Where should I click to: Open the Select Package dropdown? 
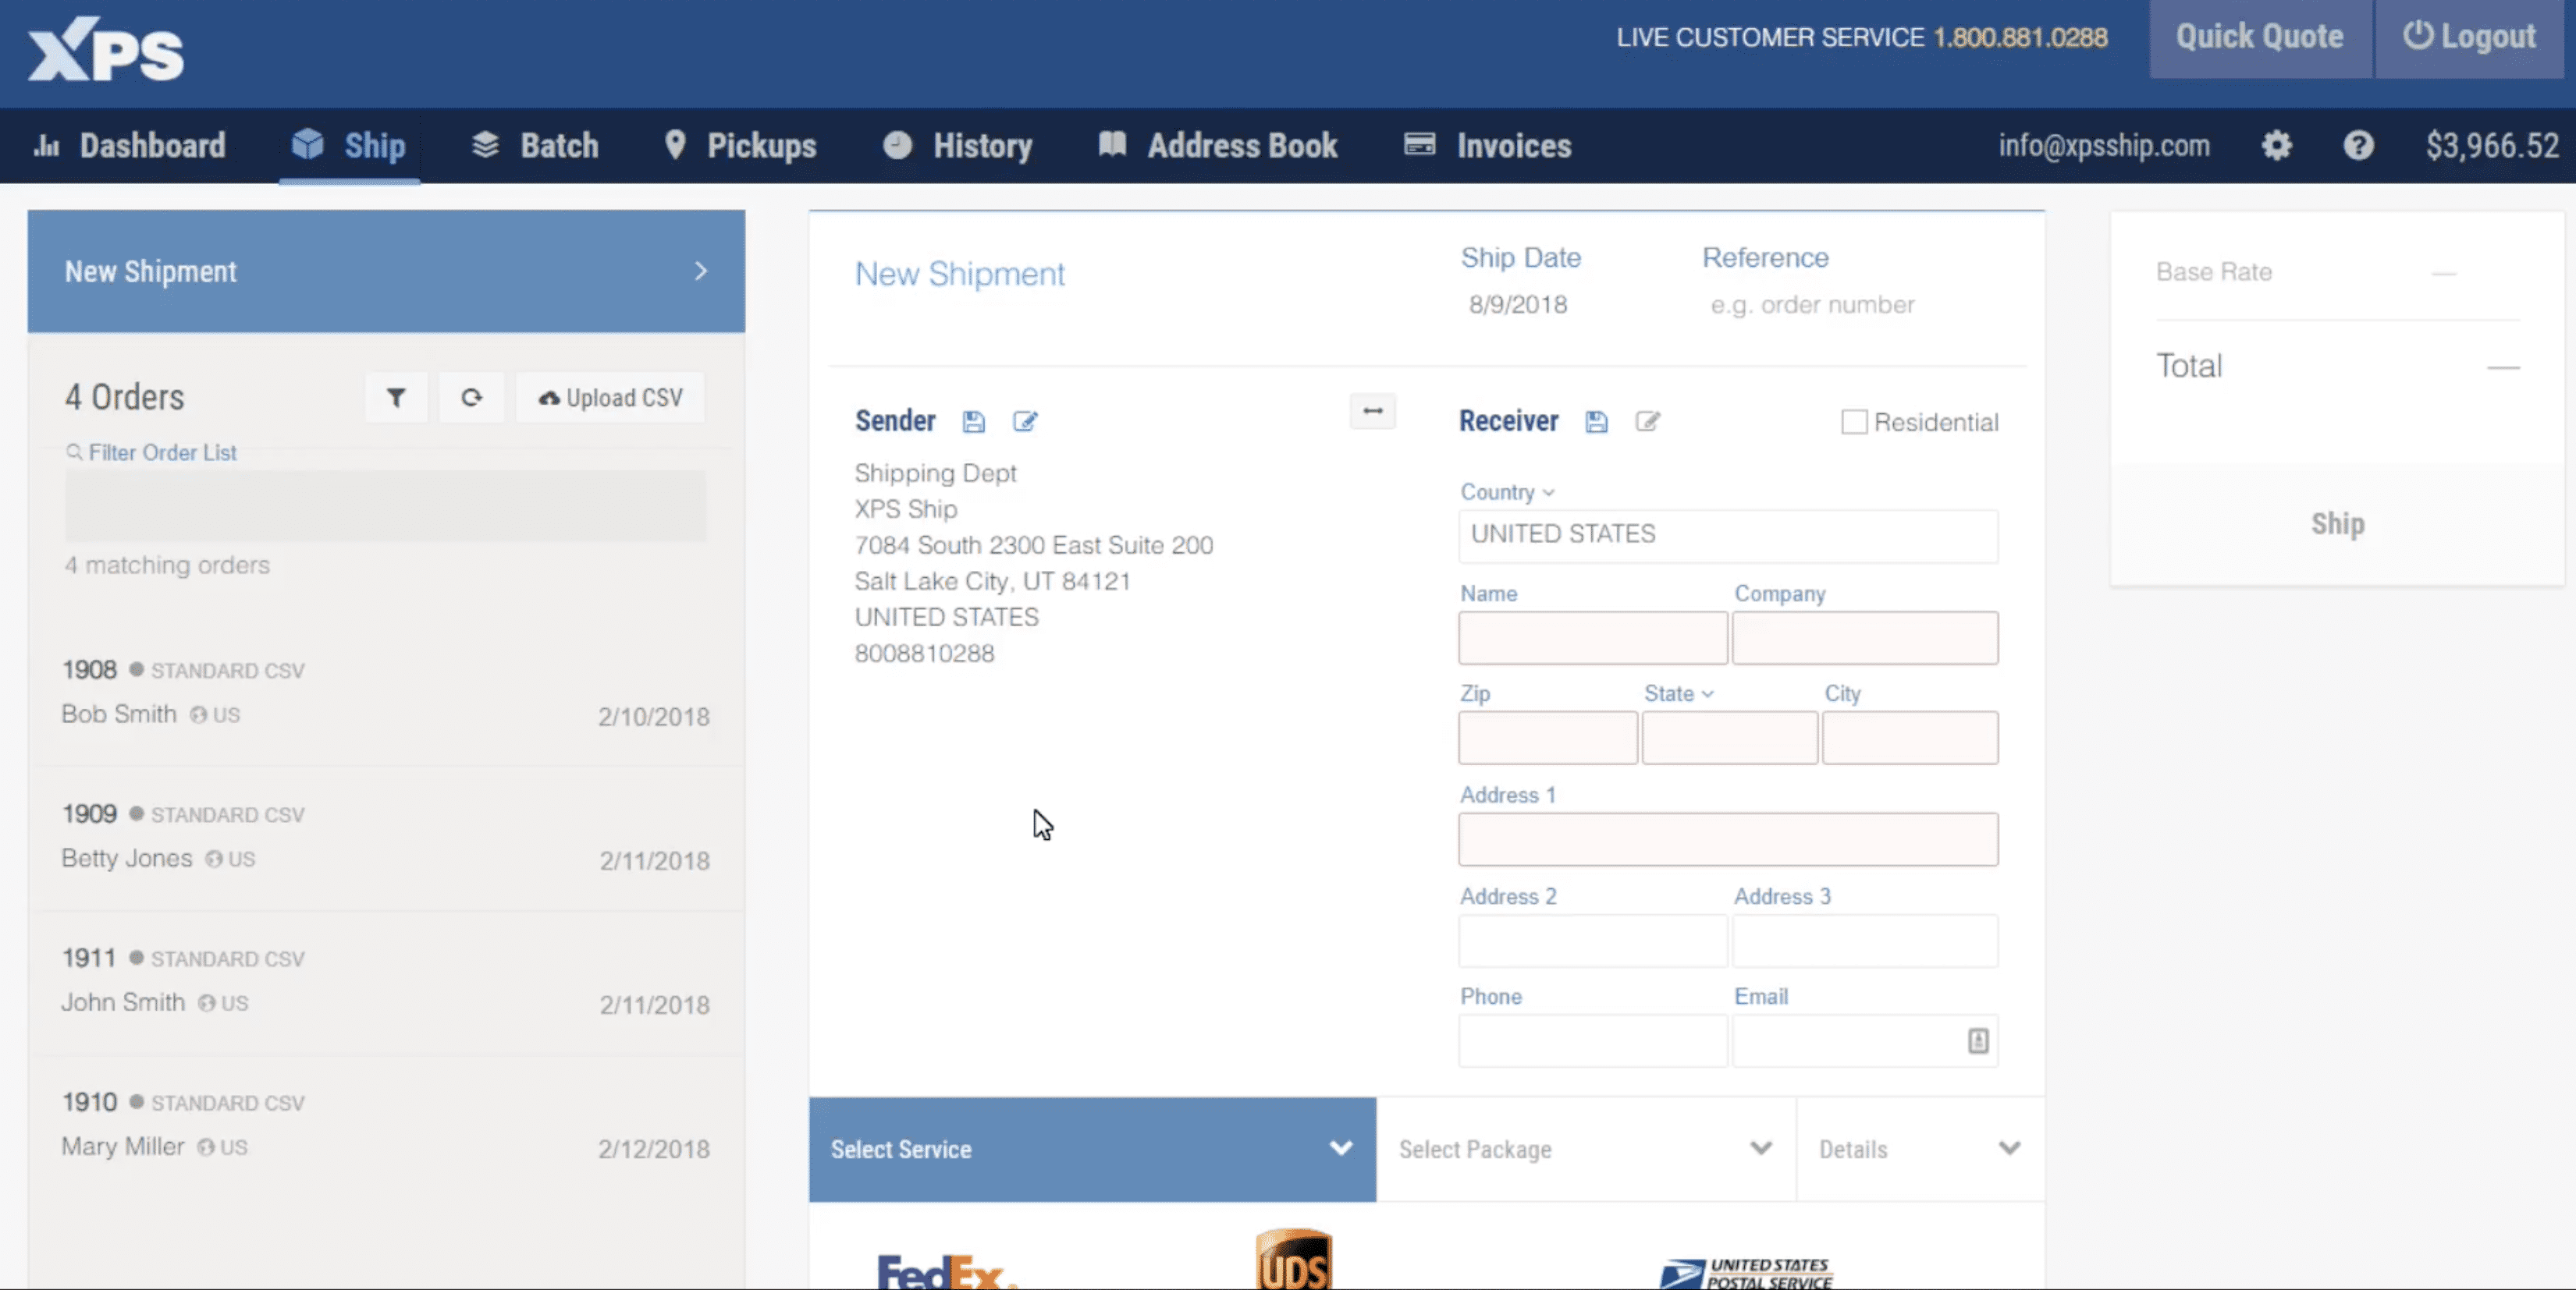click(x=1586, y=1149)
